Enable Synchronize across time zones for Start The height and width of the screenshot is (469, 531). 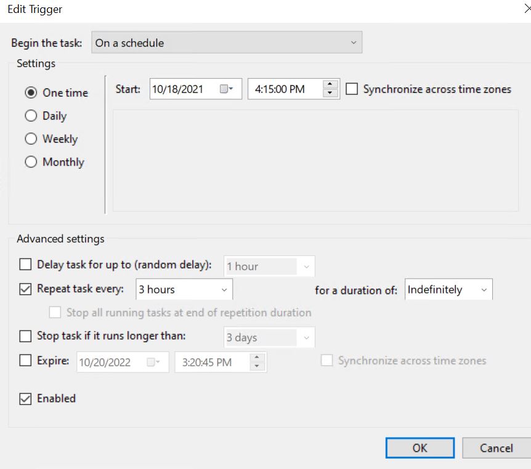click(352, 89)
